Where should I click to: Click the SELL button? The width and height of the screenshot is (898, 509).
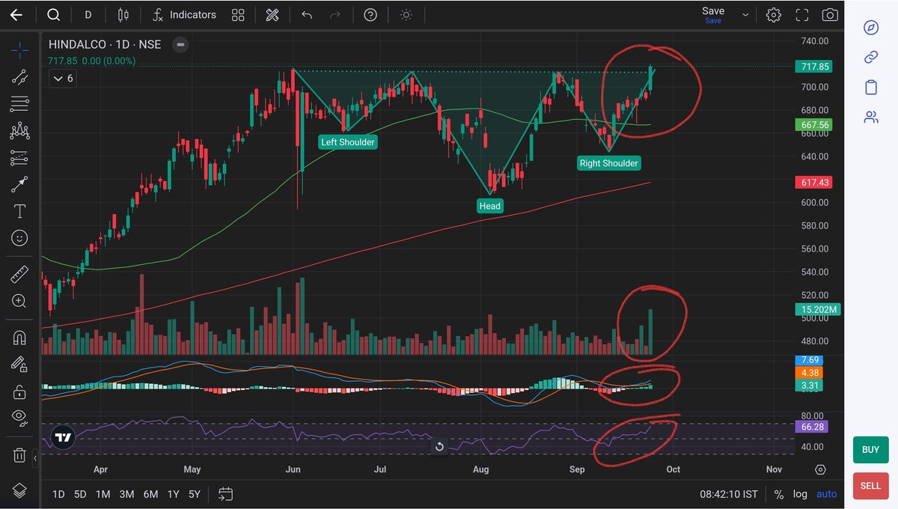click(x=870, y=486)
